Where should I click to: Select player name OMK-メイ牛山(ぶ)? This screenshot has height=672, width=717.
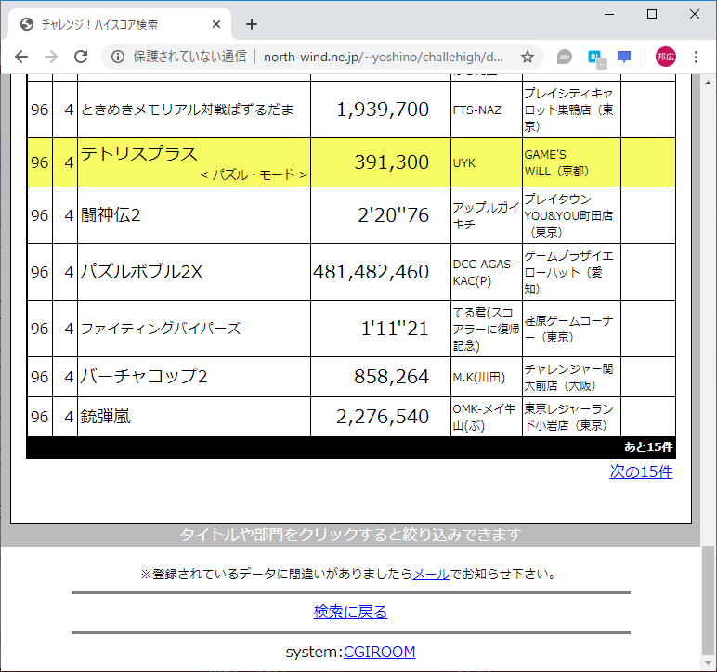484,417
